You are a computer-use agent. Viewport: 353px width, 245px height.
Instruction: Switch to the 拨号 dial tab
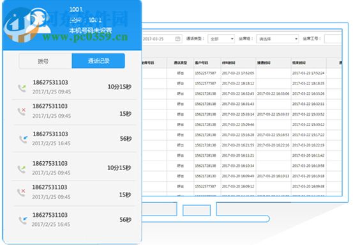(45, 61)
